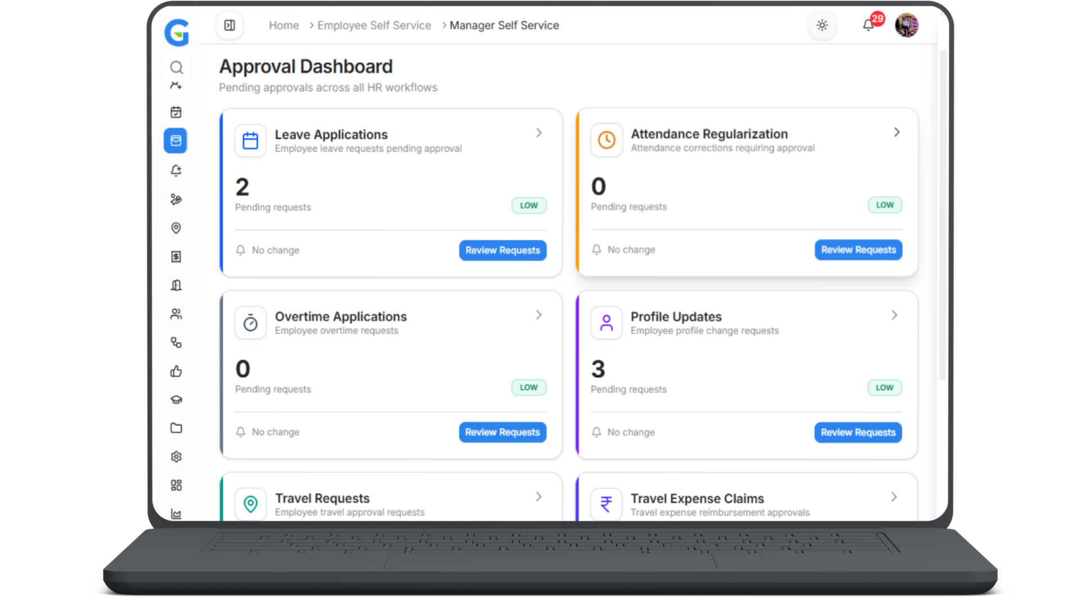Open the Travel Expense Claims card via chevron
The height and width of the screenshot is (606, 1078).
tap(894, 497)
